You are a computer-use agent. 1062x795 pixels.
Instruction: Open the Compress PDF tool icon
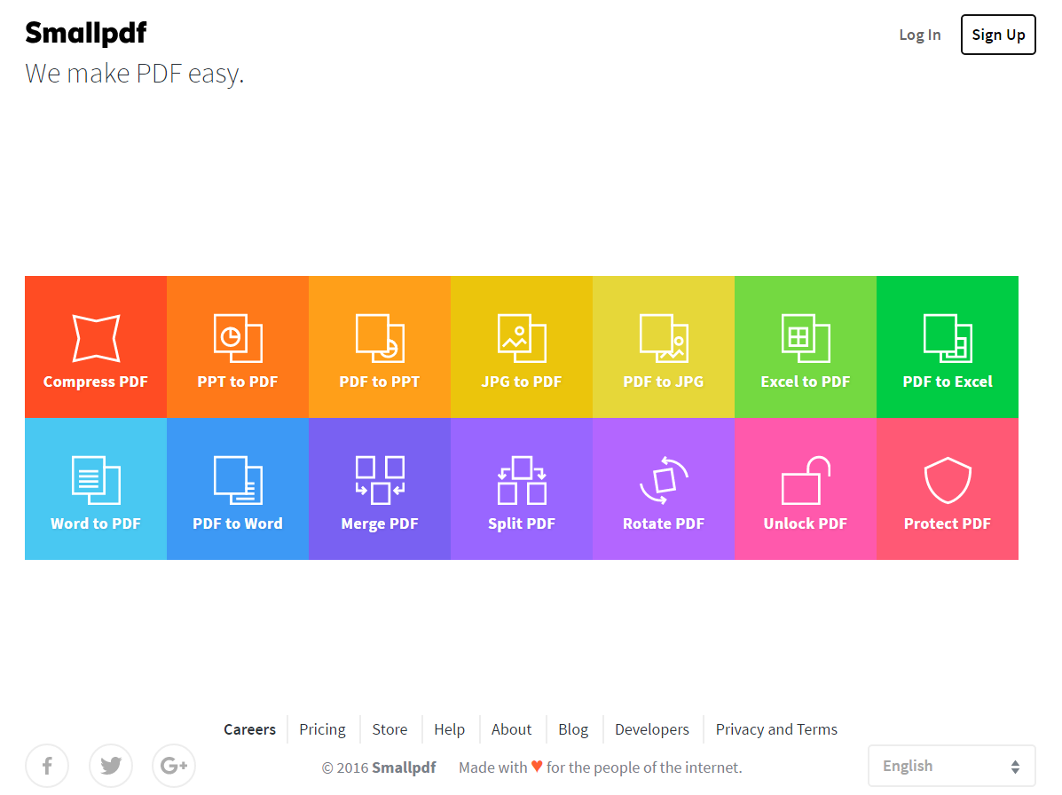95,338
